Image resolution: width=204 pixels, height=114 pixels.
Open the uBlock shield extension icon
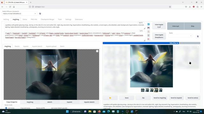click(193, 7)
